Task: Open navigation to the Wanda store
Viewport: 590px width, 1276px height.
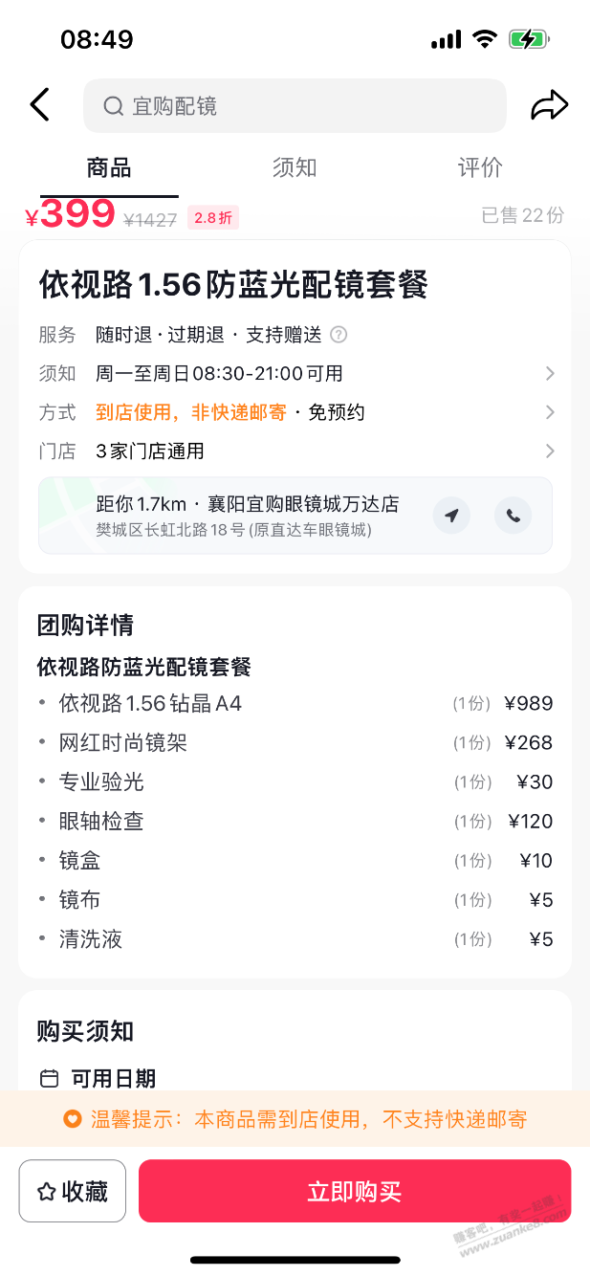Action: pos(451,516)
